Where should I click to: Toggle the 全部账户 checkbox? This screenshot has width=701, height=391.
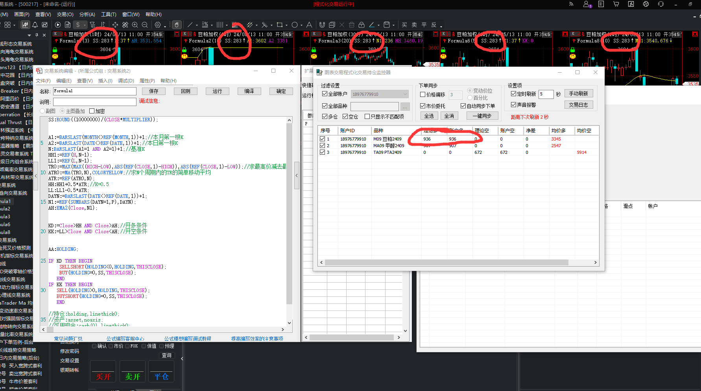(x=325, y=94)
